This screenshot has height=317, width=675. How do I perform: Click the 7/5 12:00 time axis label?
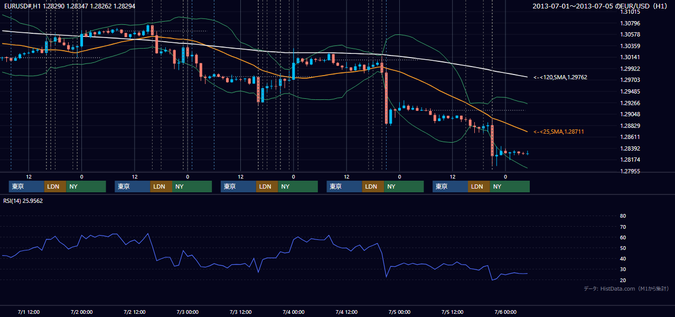452,312
